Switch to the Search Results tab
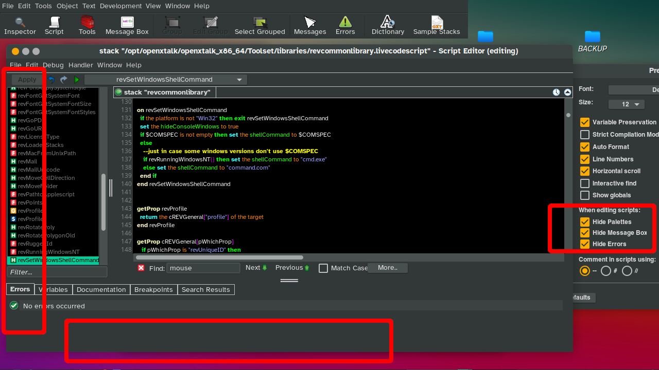Screen dimensions: 659x370 206,290
